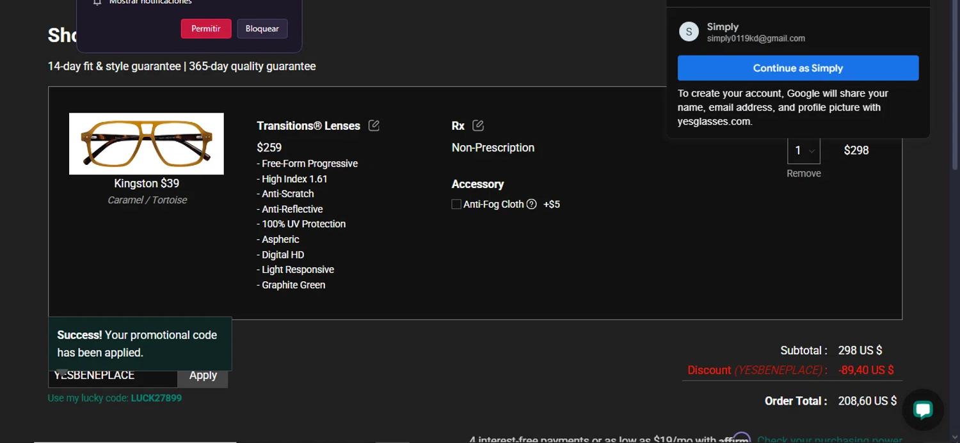The image size is (960, 443).
Task: Click the Graphite Green lens color text
Action: (291, 285)
